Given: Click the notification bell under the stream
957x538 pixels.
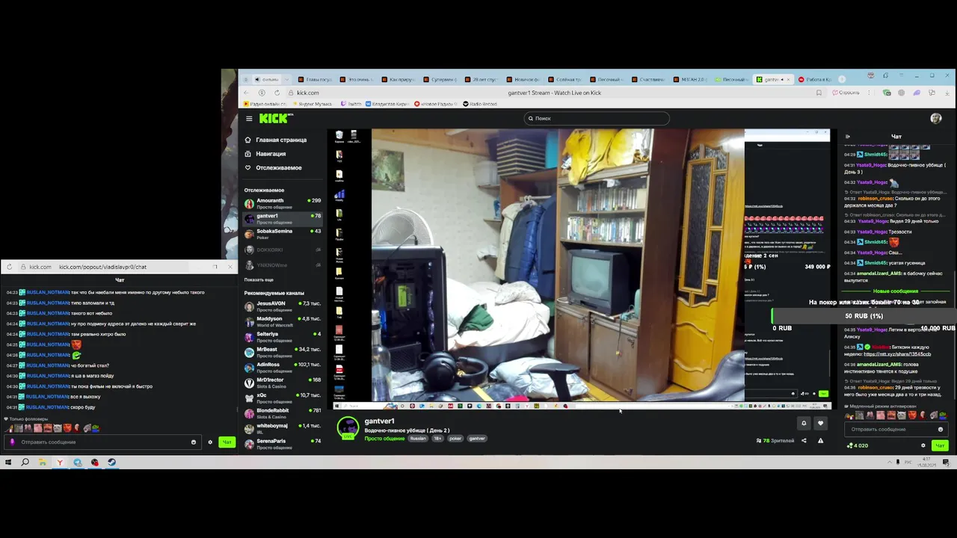Looking at the screenshot, I should coord(804,423).
